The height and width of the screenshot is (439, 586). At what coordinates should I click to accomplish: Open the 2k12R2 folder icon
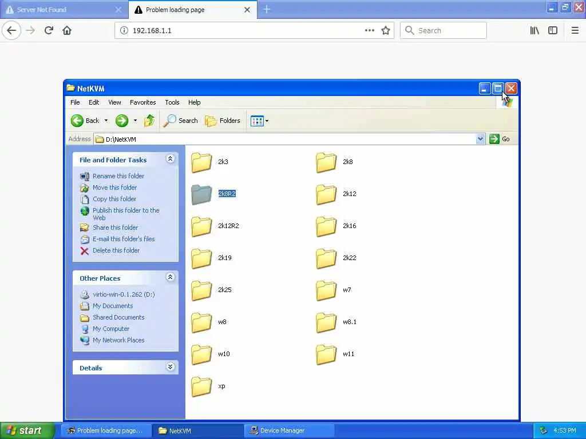(201, 226)
